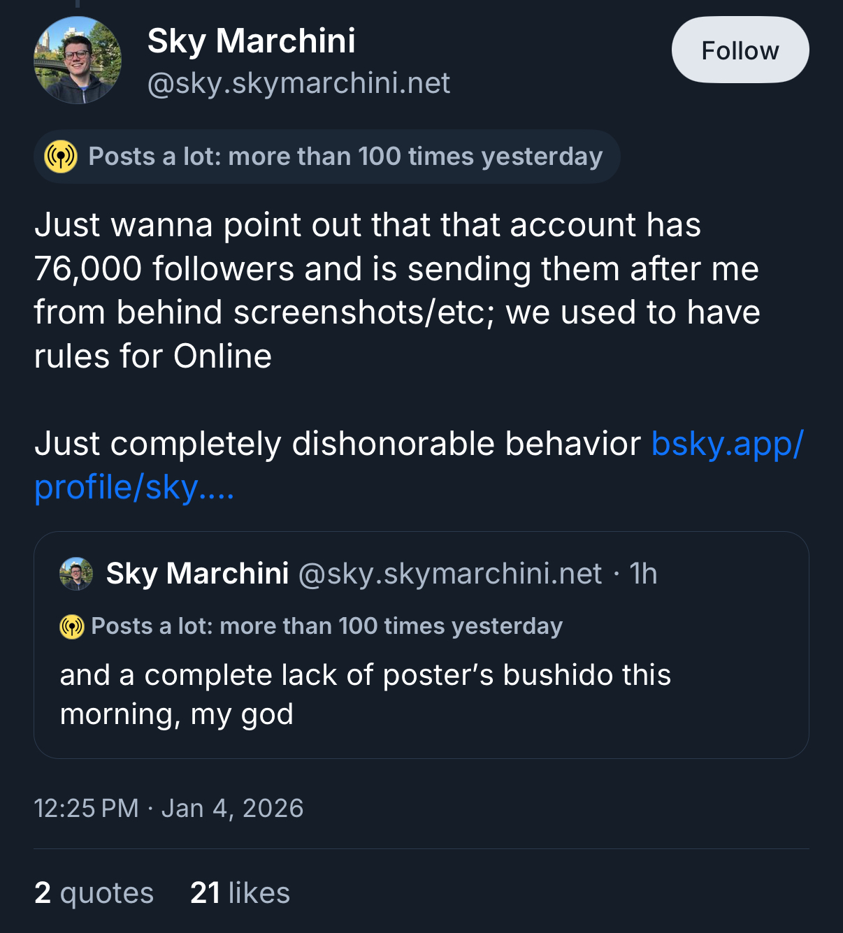Open the author name Sky Marchini in header

tap(251, 41)
